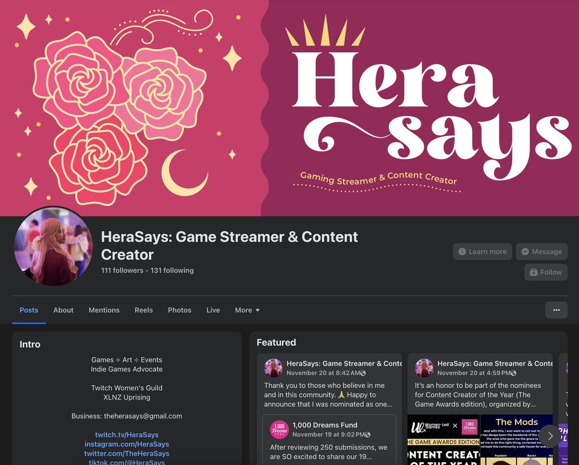
Task: Expand the More tab dropdown
Action: click(x=248, y=310)
